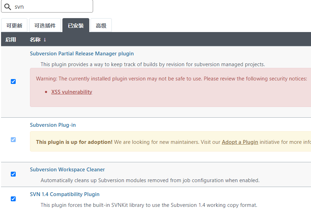Open SVN 1.4 Compatibility Plugin link
Image resolution: width=311 pixels, height=210 pixels.
click(x=65, y=194)
